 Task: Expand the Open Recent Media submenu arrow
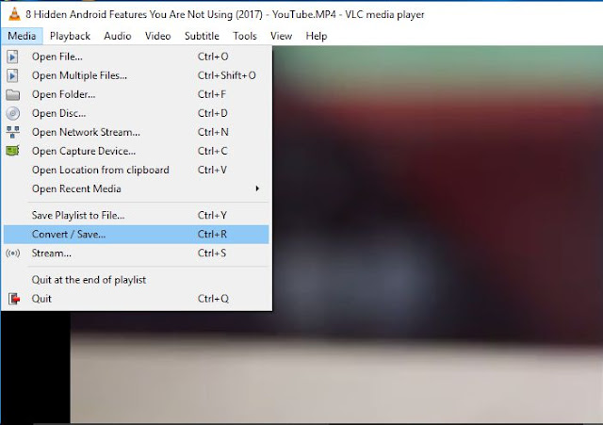(257, 188)
